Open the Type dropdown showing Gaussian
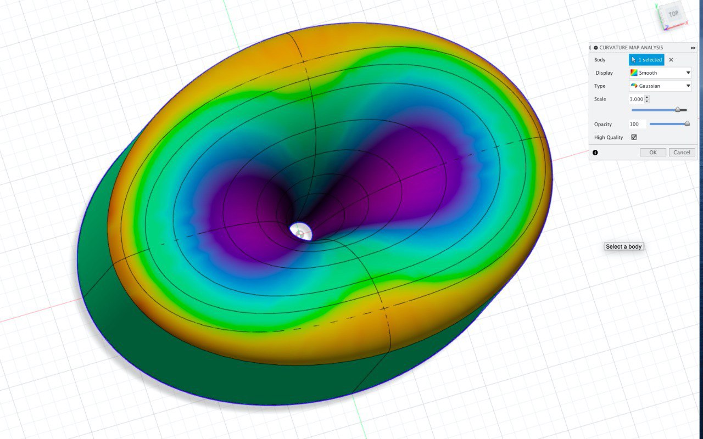The width and height of the screenshot is (703, 439). point(660,86)
